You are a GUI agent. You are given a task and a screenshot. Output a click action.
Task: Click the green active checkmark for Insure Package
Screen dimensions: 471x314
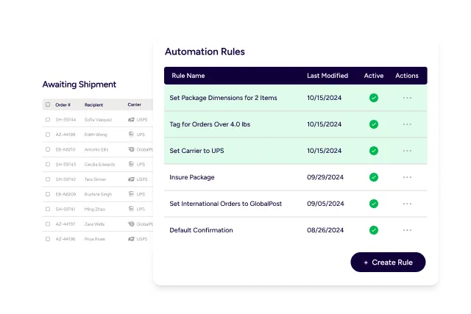[374, 177]
